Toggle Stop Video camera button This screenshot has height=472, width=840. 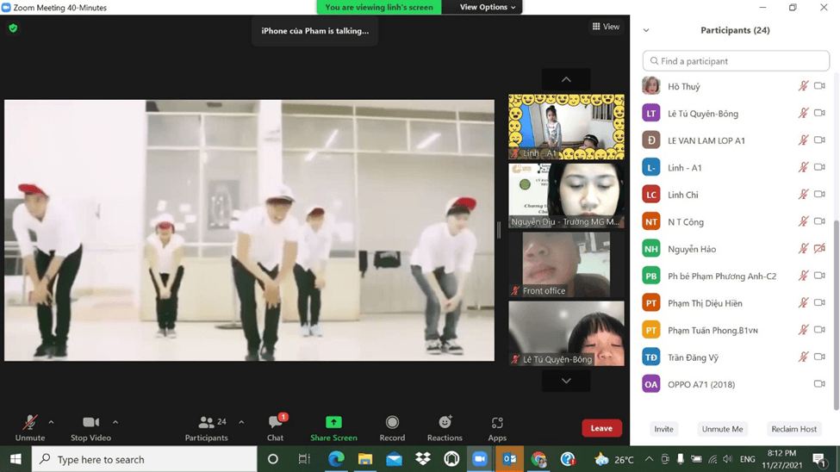[90, 423]
